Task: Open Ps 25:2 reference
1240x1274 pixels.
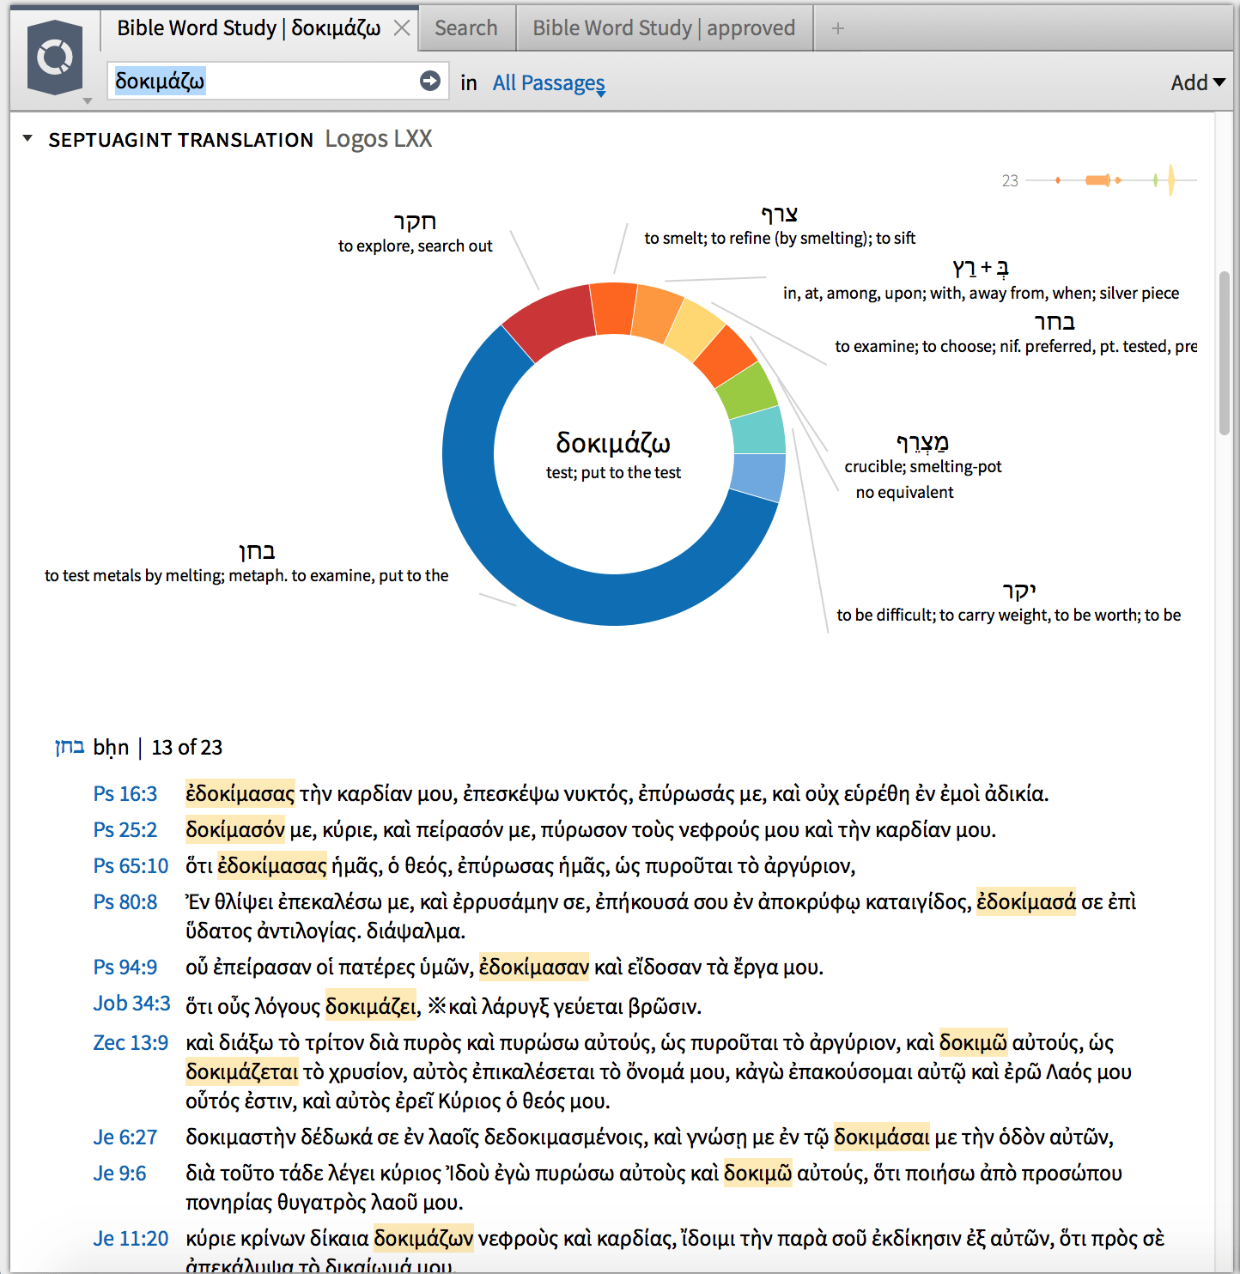Action: pyautogui.click(x=125, y=829)
